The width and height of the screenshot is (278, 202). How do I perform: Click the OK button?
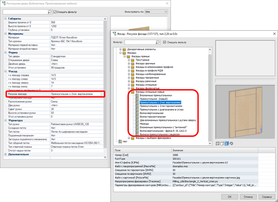229,197
